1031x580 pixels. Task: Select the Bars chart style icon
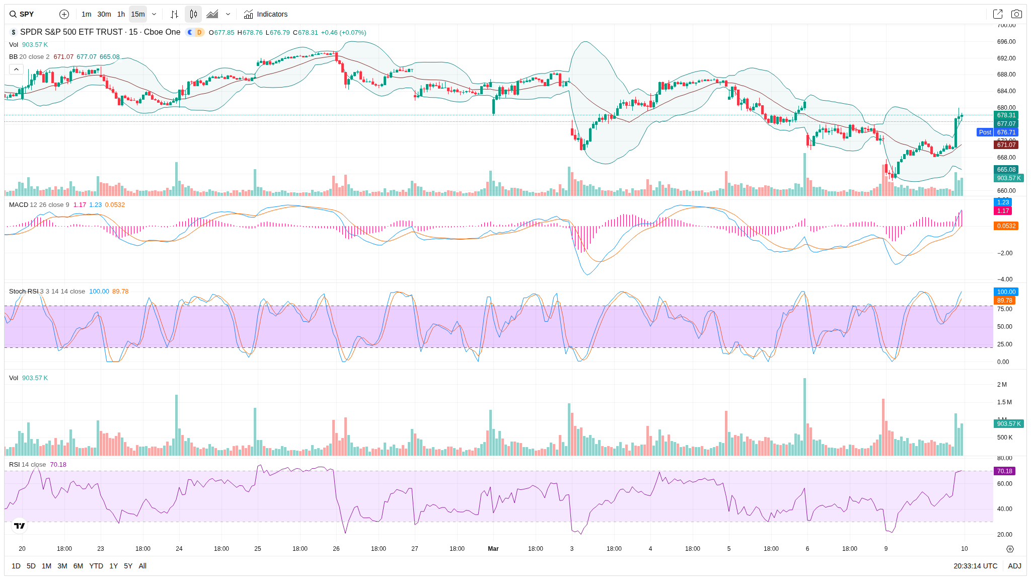(x=174, y=14)
